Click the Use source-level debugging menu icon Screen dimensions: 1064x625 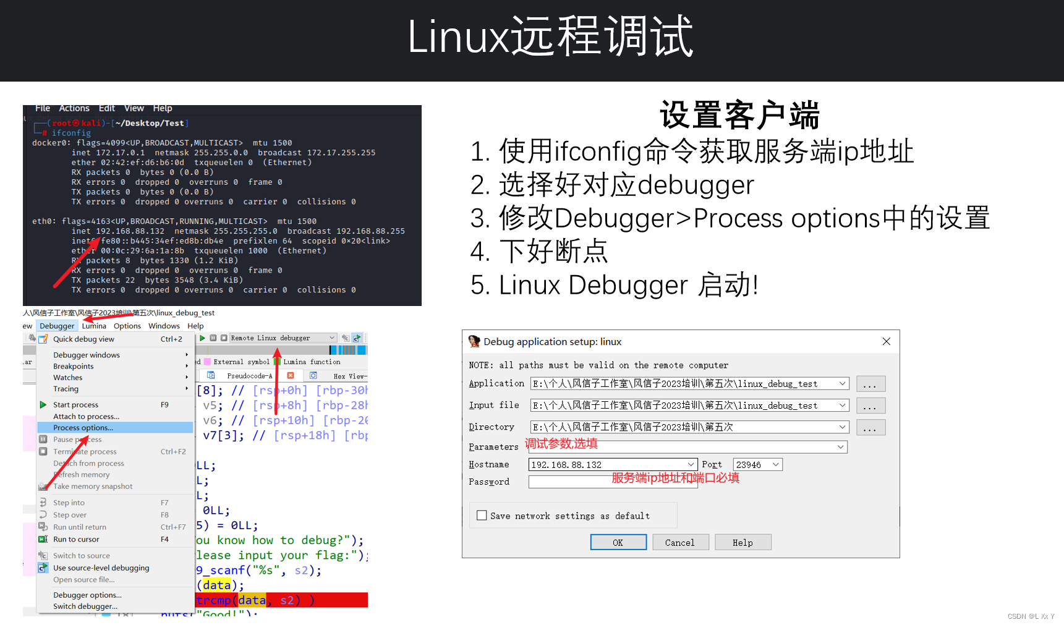[x=43, y=568]
